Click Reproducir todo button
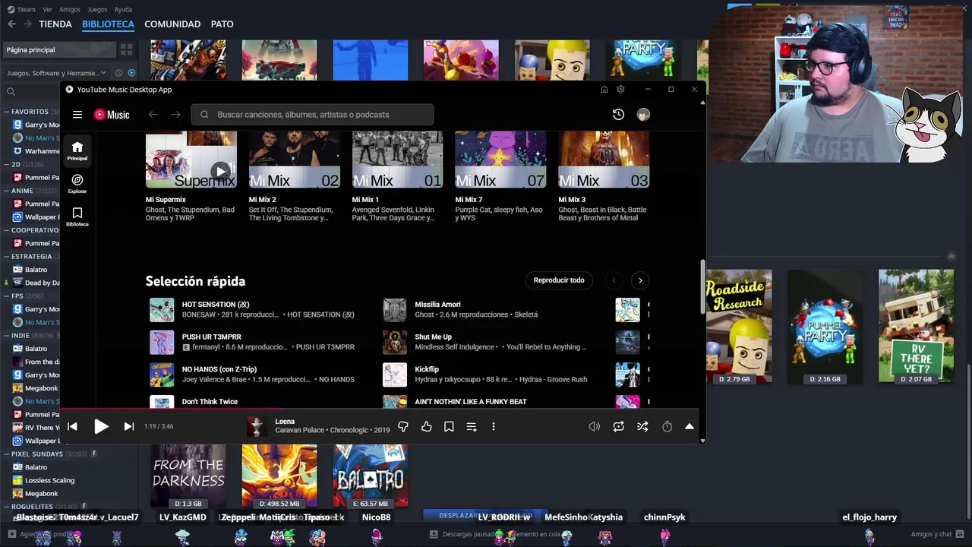 click(x=559, y=280)
